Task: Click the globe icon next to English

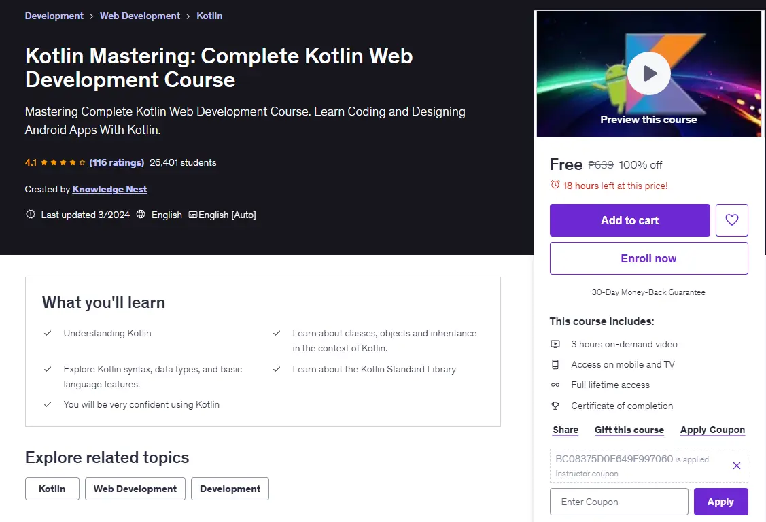Action: 141,214
